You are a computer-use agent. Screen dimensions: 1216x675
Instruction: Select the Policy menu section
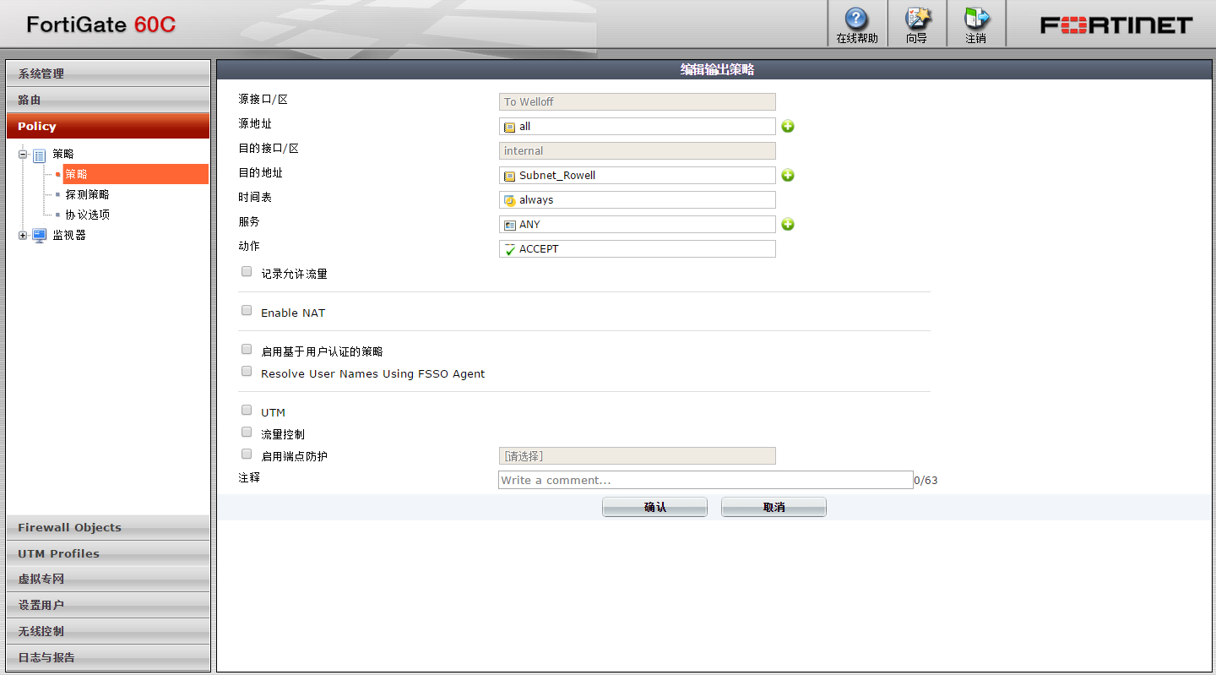(108, 126)
